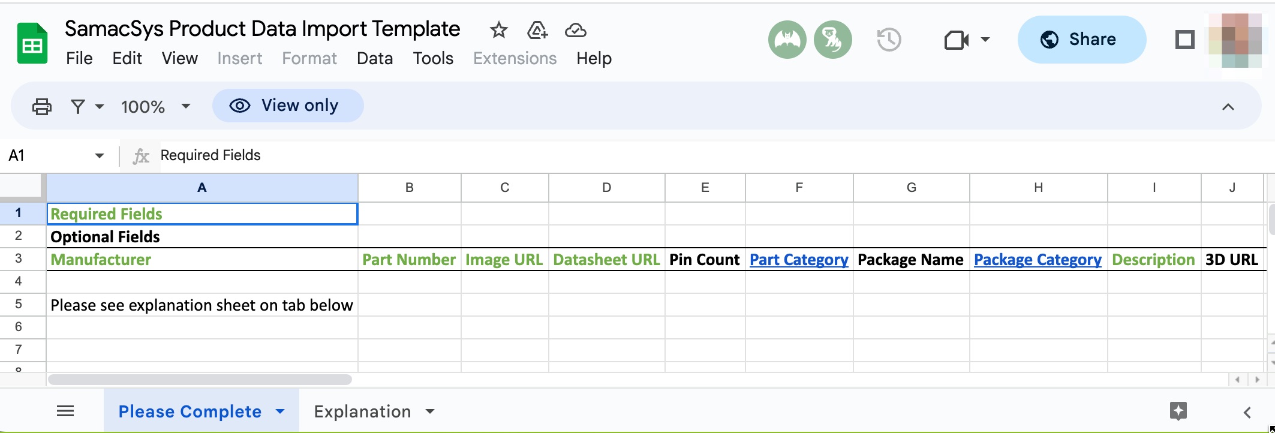The height and width of the screenshot is (433, 1275).
Task: Select column D header
Action: click(x=606, y=188)
